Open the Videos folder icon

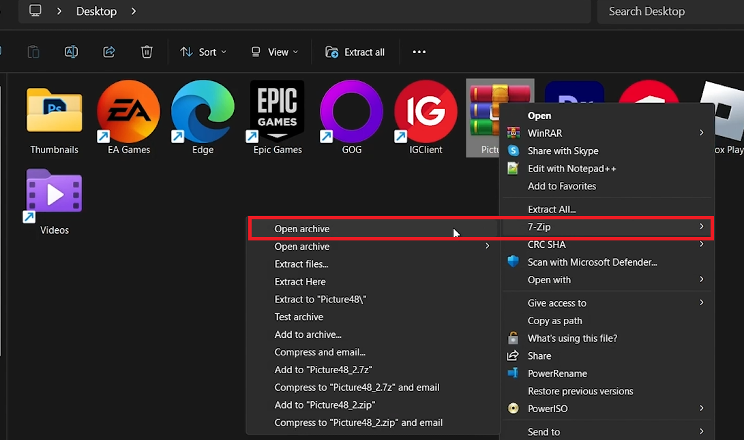[x=53, y=192]
